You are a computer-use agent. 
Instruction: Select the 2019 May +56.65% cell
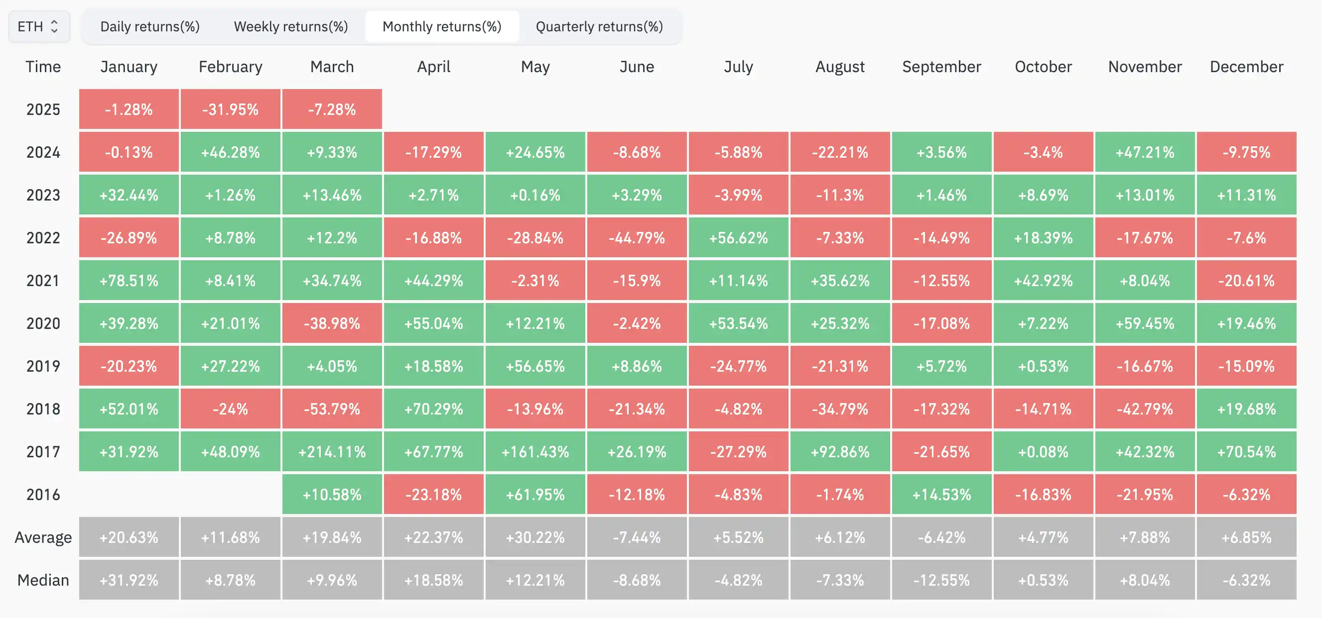point(535,366)
